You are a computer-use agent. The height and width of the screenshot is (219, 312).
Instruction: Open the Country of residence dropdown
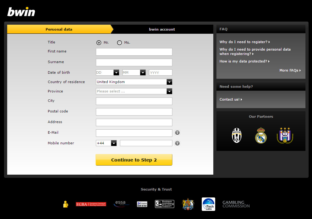[x=134, y=82]
